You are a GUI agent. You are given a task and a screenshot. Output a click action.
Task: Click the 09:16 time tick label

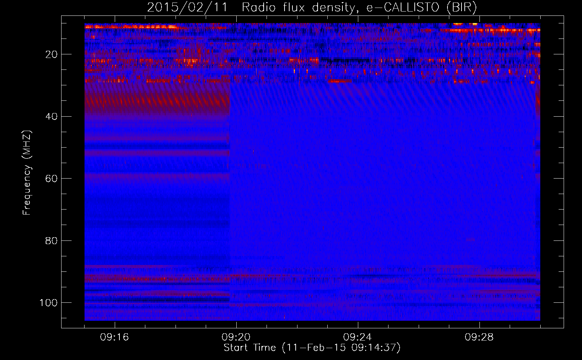[x=114, y=337]
